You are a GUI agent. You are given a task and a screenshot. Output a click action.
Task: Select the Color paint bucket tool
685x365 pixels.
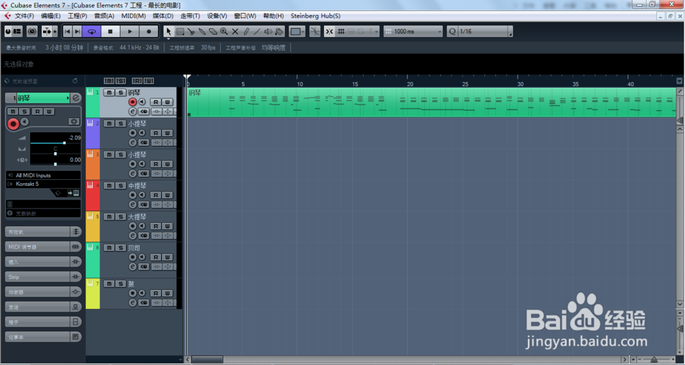[279, 31]
